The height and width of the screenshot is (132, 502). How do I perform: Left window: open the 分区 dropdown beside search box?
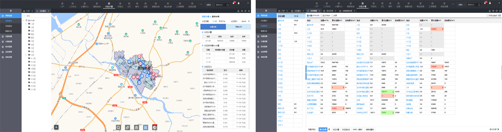[209, 5]
